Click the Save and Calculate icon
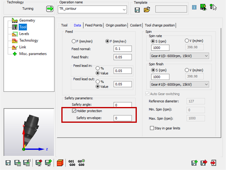Viewport: 226px width, 170px height. pyautogui.click(x=17, y=163)
